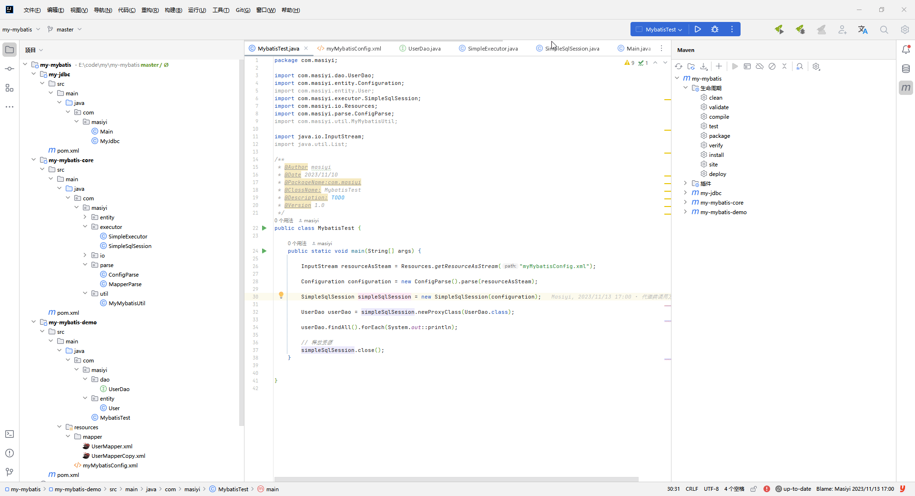The image size is (915, 496).
Task: Open the editor tabs options menu
Action: tap(661, 48)
